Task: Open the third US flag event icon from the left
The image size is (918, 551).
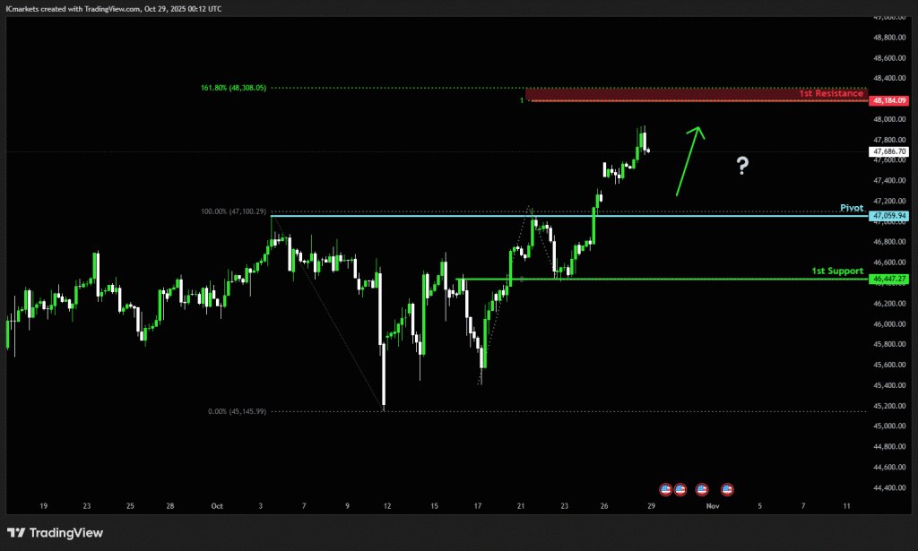Action: coord(702,488)
